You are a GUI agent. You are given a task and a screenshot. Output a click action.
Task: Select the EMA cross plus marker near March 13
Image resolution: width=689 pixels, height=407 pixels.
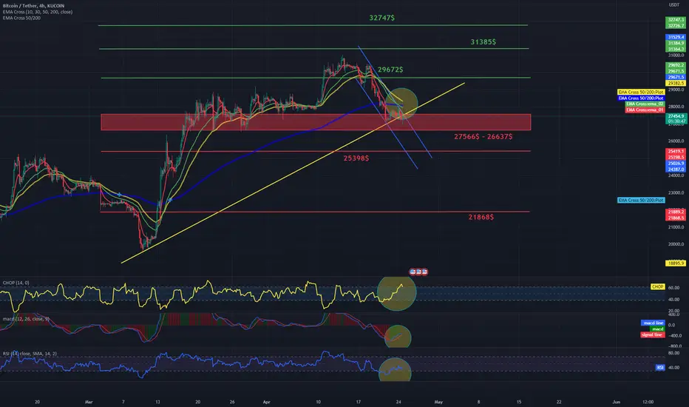click(170, 201)
